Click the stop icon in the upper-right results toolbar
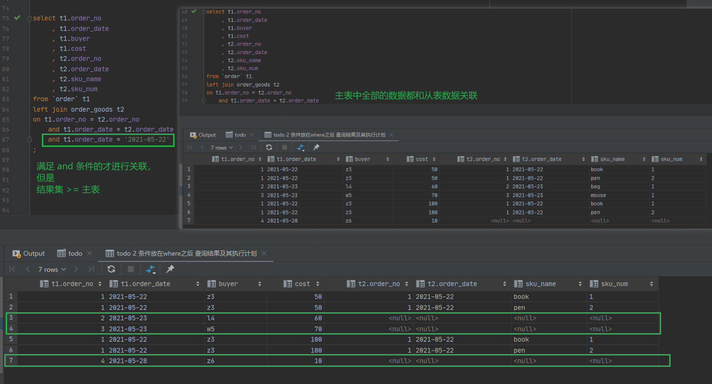This screenshot has height=384, width=712. (284, 147)
